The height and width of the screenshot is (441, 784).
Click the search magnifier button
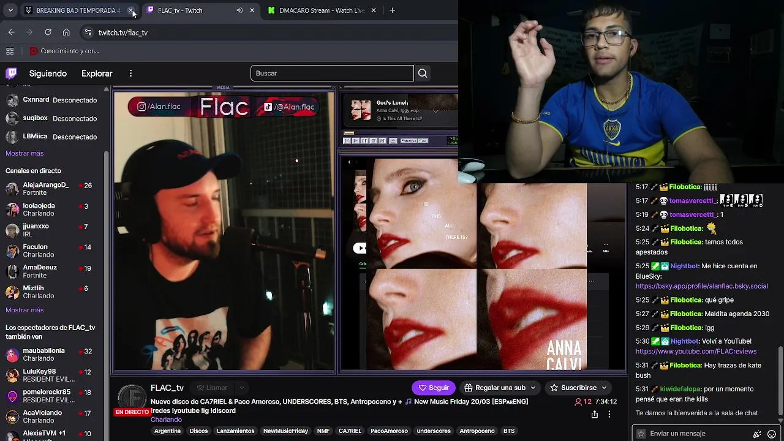pyautogui.click(x=423, y=73)
